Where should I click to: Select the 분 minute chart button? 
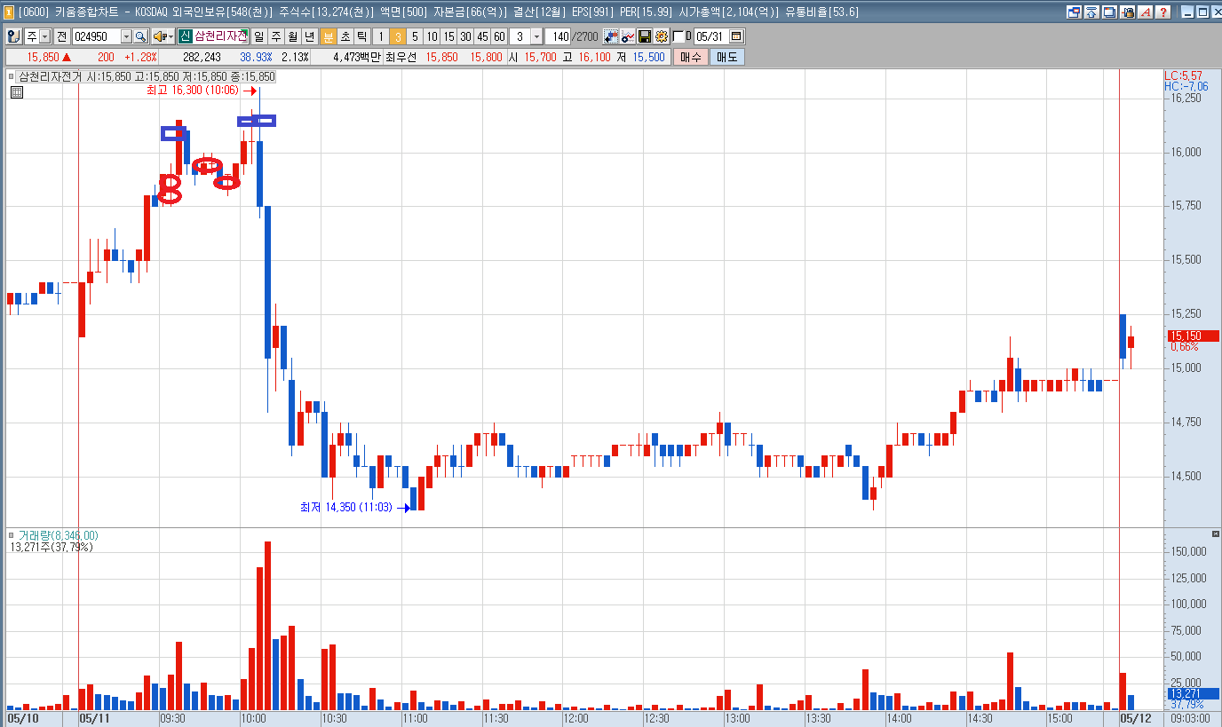pos(329,36)
